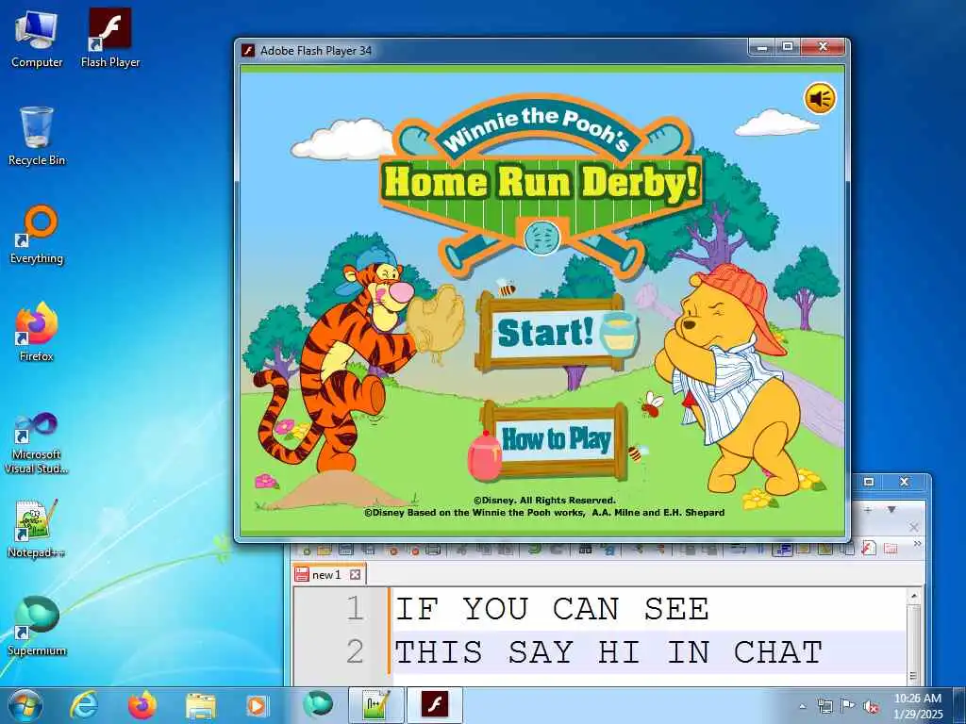966x724 pixels.
Task: Click the Notepad++ Folder as Workspace icon
Action: point(891,548)
